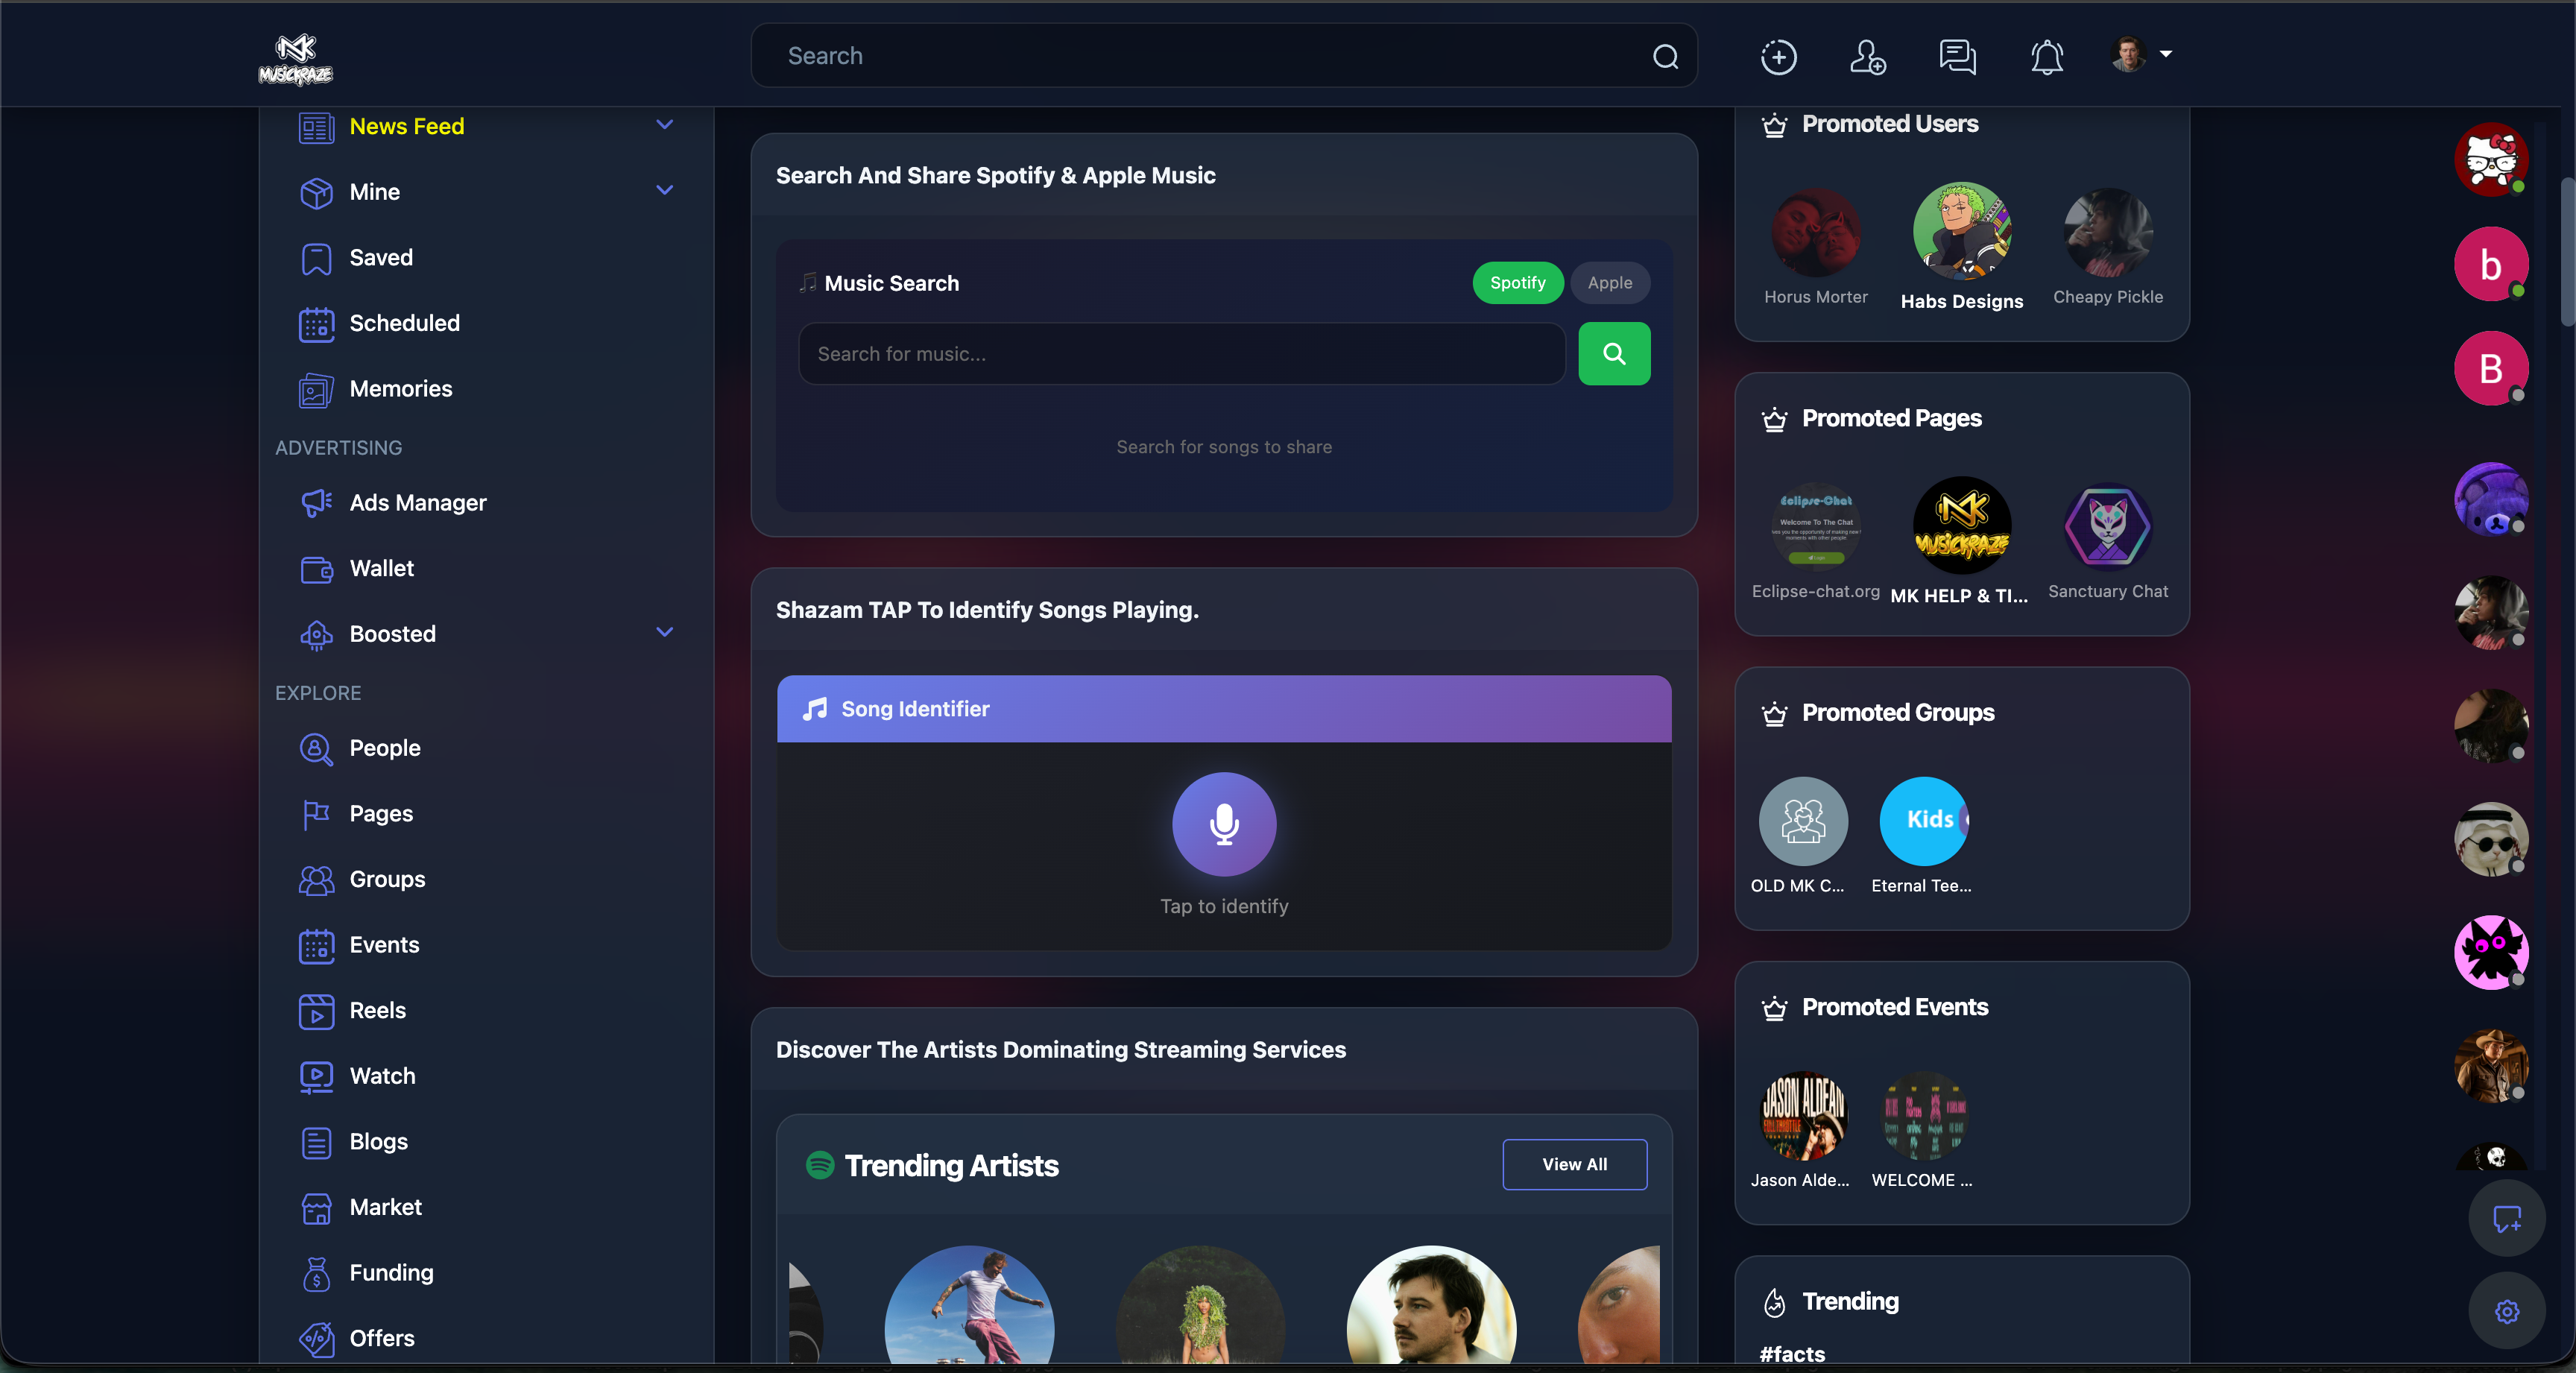Tap the microphone to identify a song
2576x1373 pixels.
(1223, 824)
